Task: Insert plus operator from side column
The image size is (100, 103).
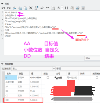Action: click(2, 12)
